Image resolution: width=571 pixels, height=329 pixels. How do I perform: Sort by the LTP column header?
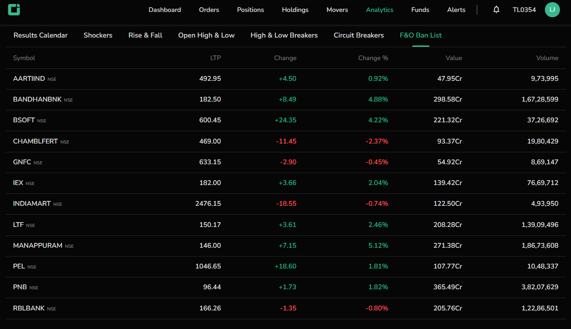click(215, 58)
